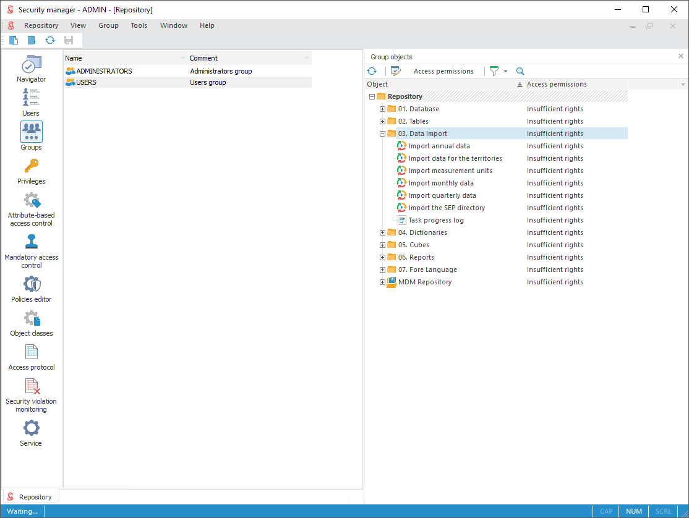This screenshot has width=689, height=518.
Task: Select Import monthly data item
Action: tap(441, 183)
